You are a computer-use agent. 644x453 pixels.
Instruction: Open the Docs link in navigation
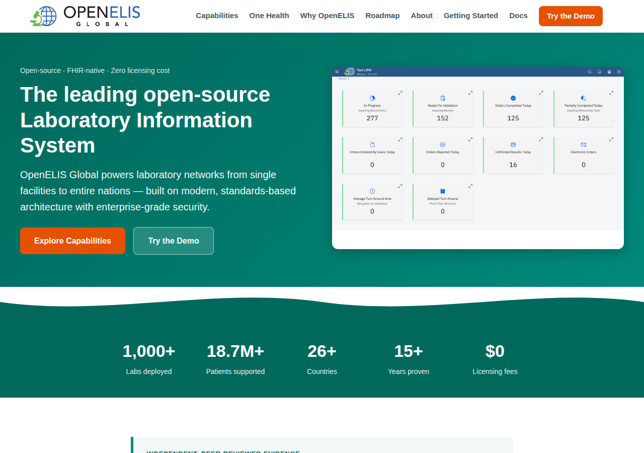tap(518, 16)
